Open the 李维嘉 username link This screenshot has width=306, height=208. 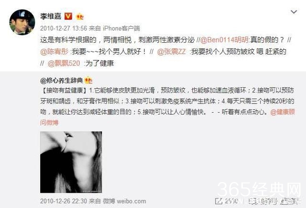pyautogui.click(x=51, y=16)
